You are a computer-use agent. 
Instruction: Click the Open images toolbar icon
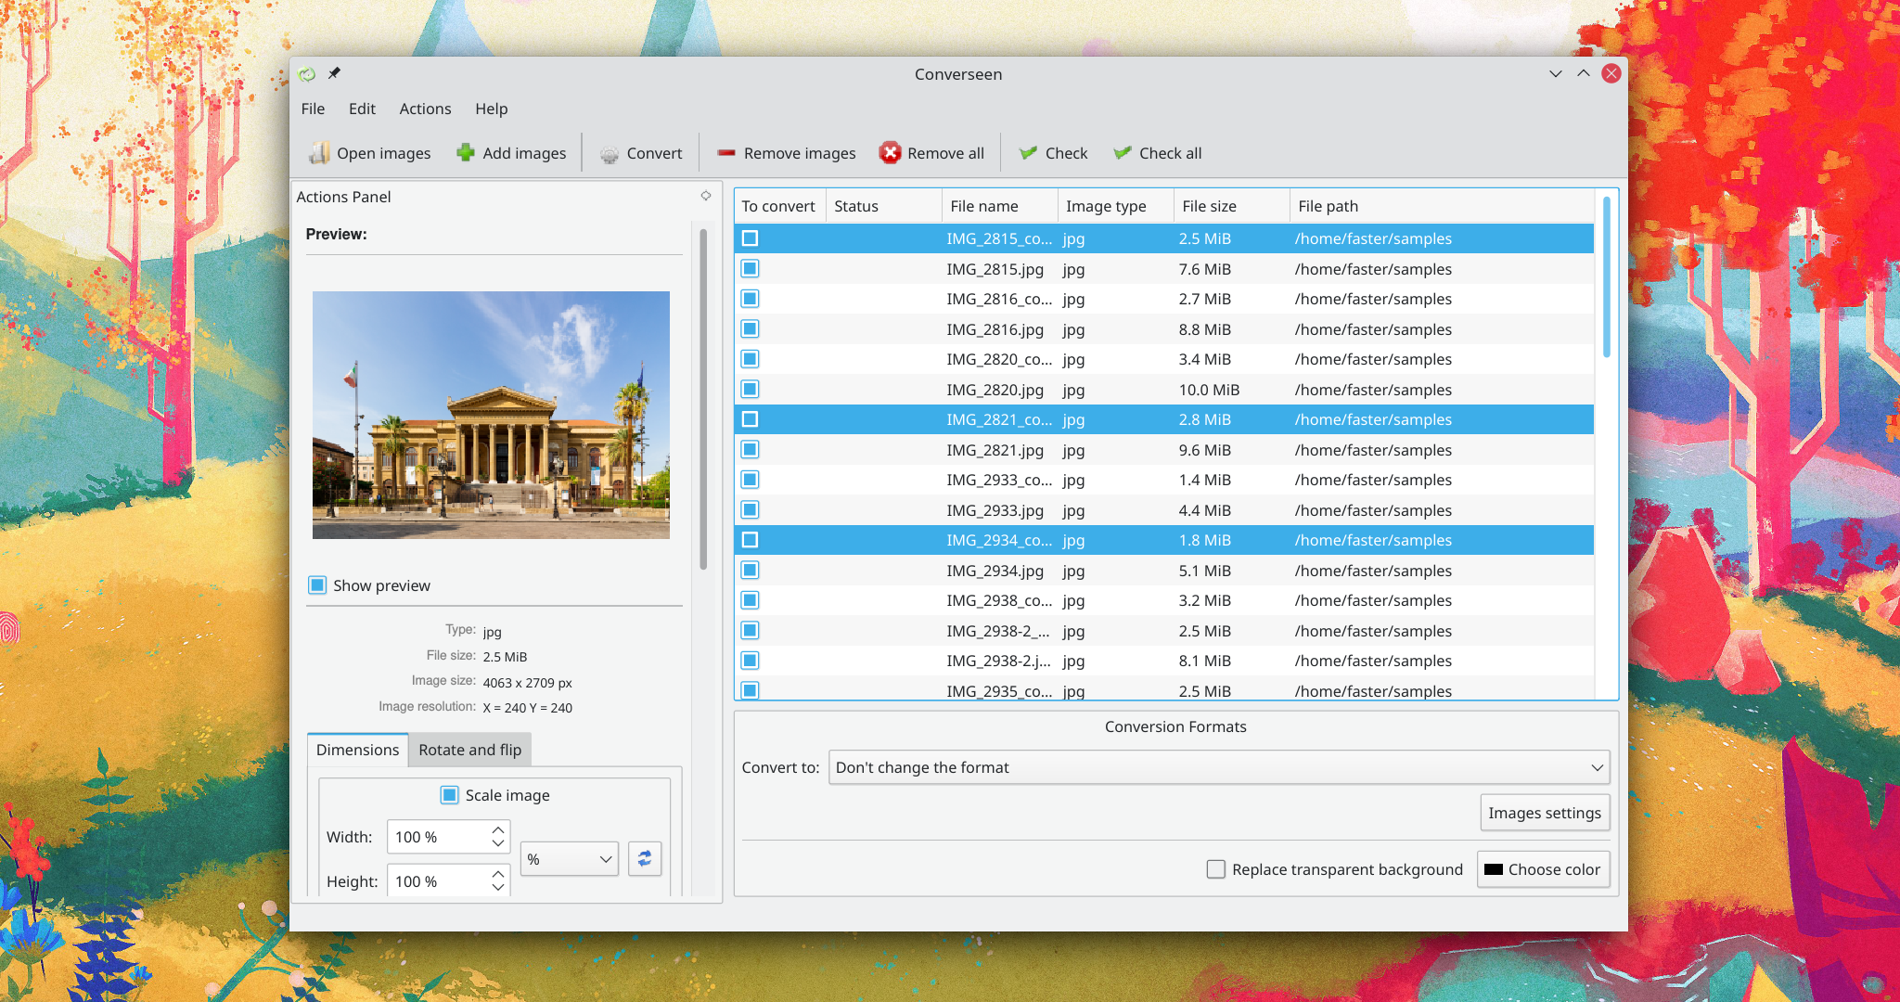tap(319, 153)
